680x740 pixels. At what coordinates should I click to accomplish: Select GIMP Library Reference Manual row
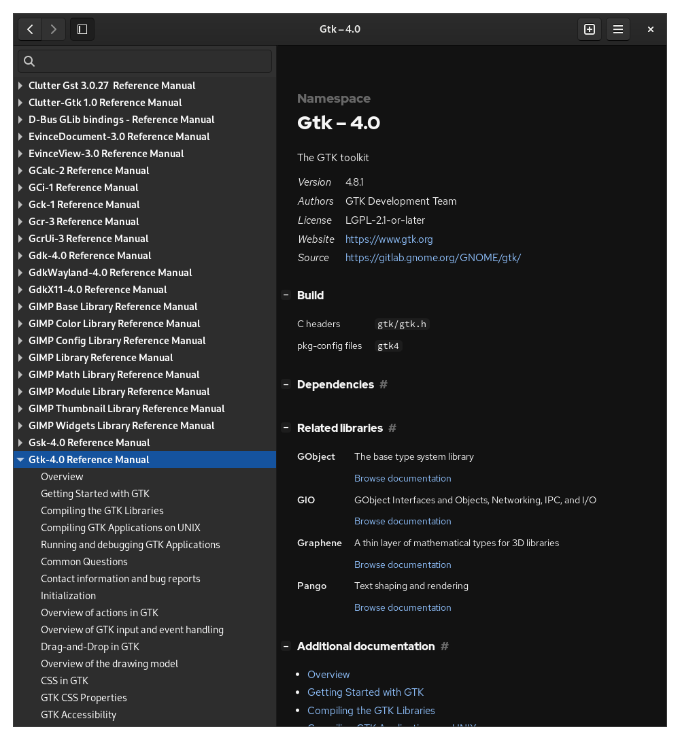point(144,357)
